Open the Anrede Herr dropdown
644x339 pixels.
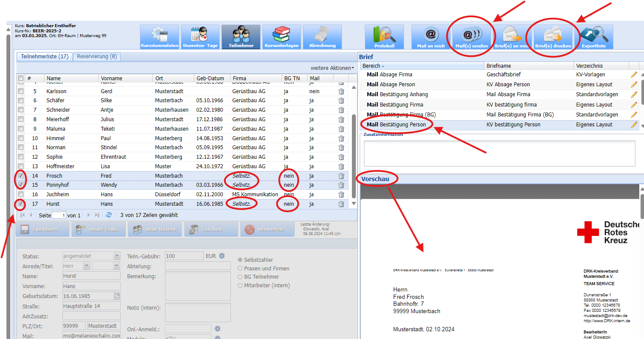(86, 266)
